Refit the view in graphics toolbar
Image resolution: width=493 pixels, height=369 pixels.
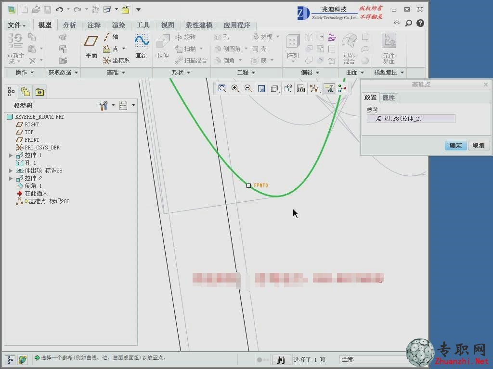click(222, 88)
